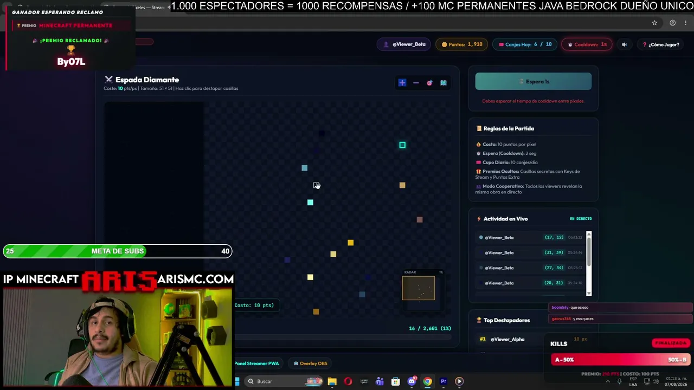Click the Windows taskbar Buscar search box
The height and width of the screenshot is (390, 694).
283,381
